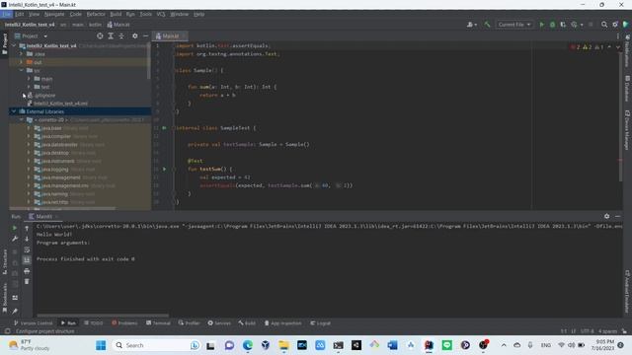The image size is (632, 355).
Task: Toggle the Structure side tool window button
Action: [4, 261]
